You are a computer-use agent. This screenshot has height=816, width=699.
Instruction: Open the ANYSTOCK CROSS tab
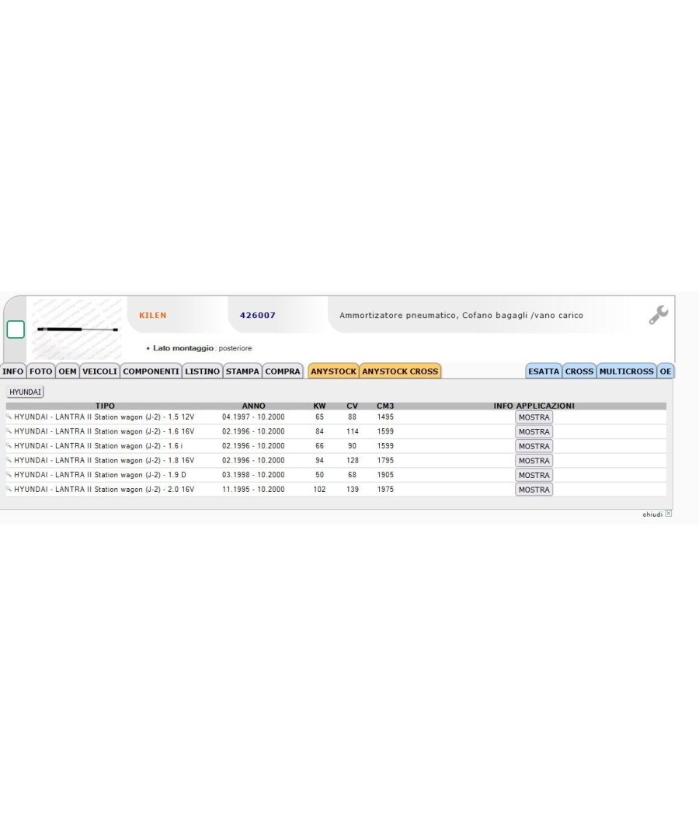400,371
